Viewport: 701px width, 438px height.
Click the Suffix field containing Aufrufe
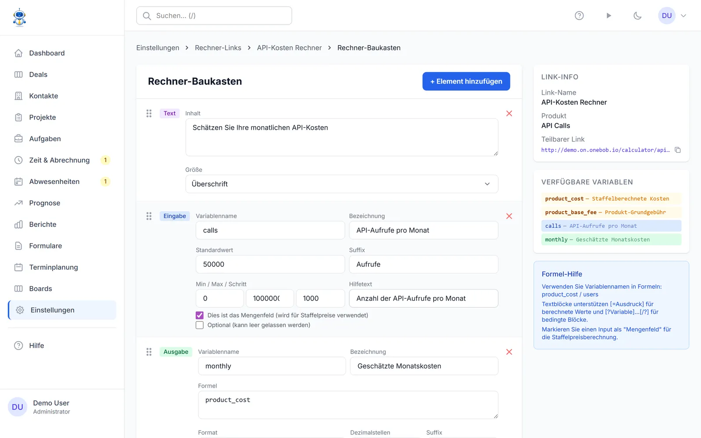click(x=424, y=265)
